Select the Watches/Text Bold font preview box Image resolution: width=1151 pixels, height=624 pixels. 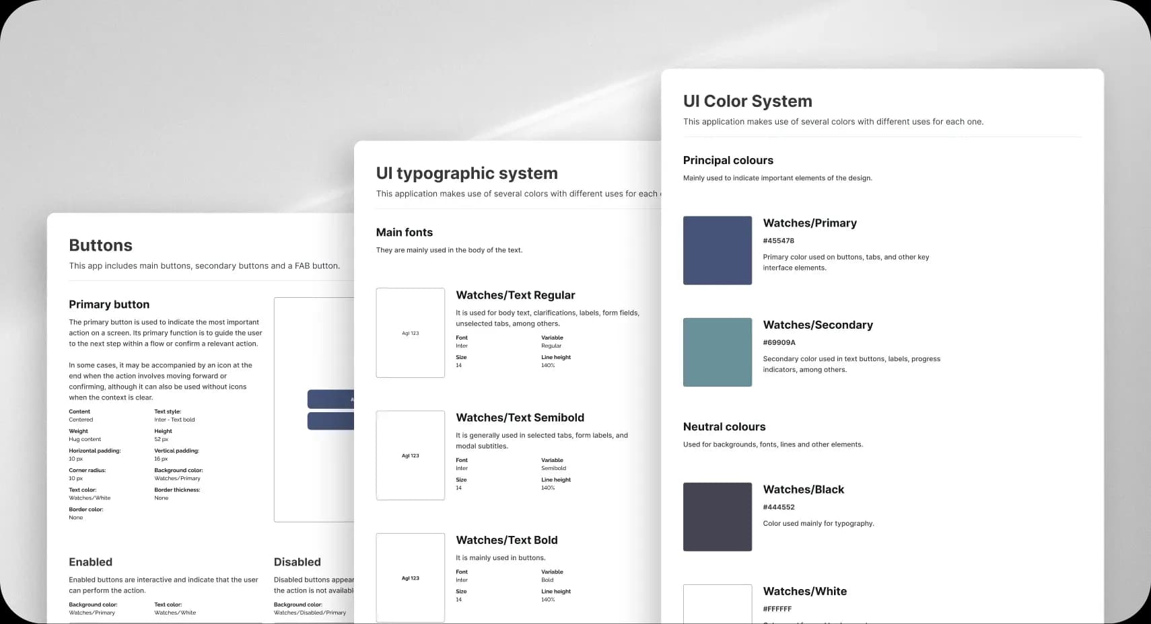click(x=411, y=578)
